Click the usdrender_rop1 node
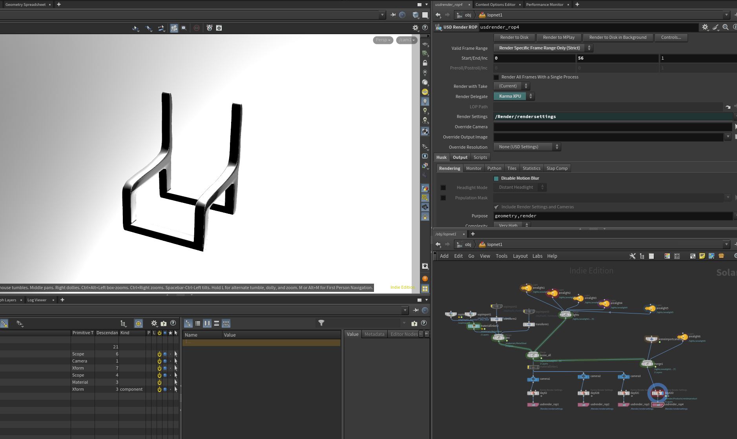Viewport: 737px width, 439px height. tap(533, 404)
